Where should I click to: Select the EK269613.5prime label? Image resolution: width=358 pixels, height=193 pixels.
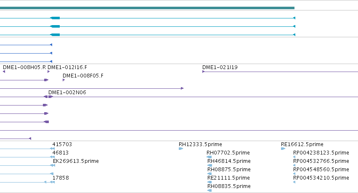point(76,161)
